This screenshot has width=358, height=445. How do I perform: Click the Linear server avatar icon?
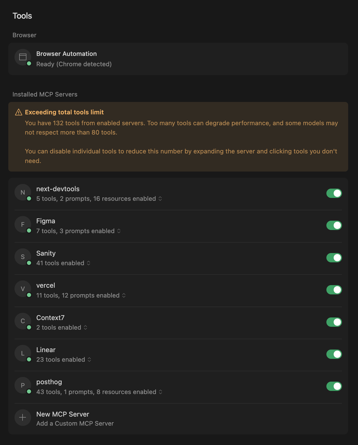click(x=23, y=353)
